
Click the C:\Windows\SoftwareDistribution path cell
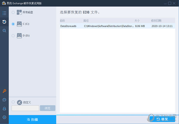pos(109,26)
